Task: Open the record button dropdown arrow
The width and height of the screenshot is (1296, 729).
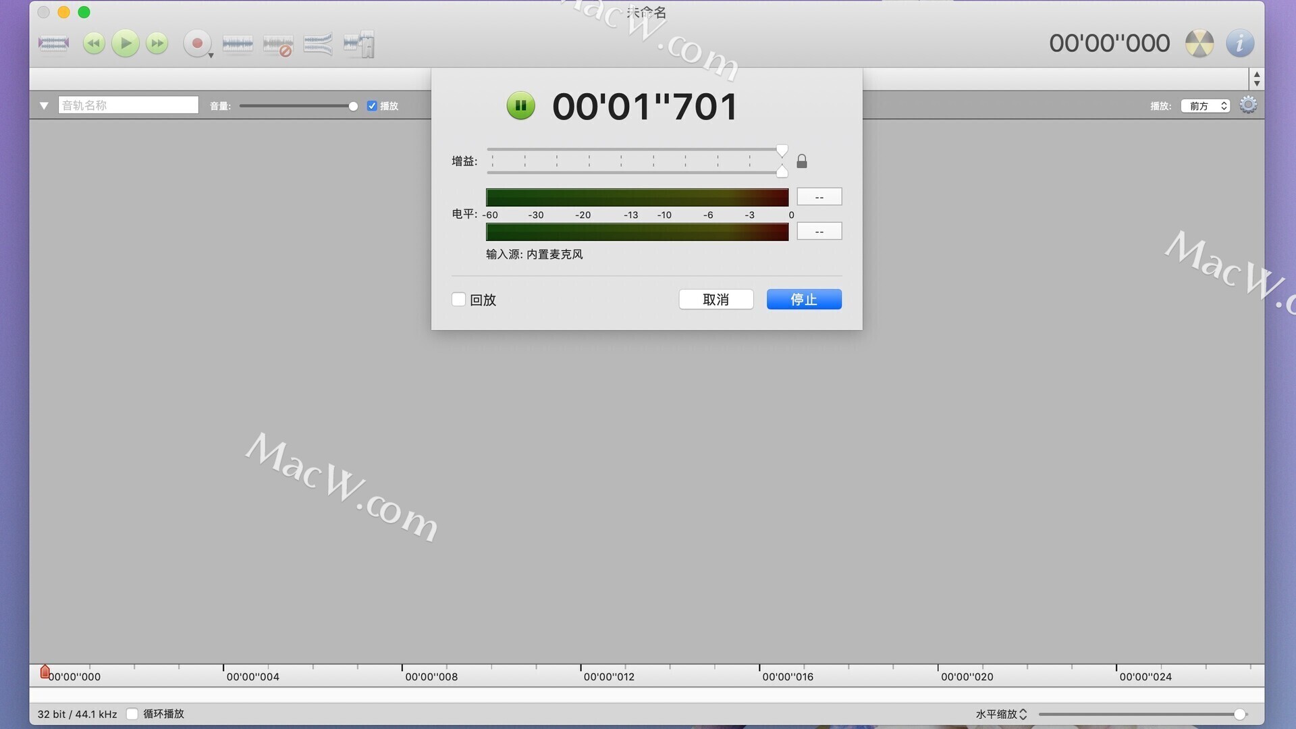Action: [211, 55]
